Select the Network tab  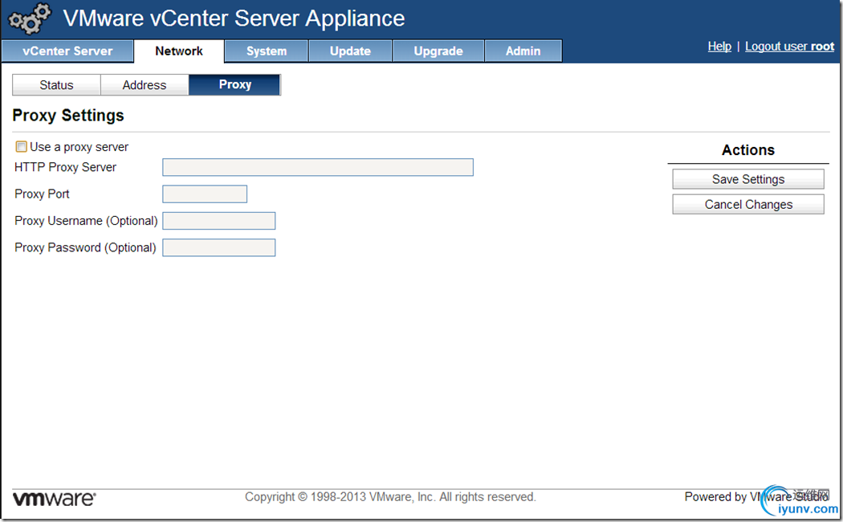pyautogui.click(x=179, y=51)
